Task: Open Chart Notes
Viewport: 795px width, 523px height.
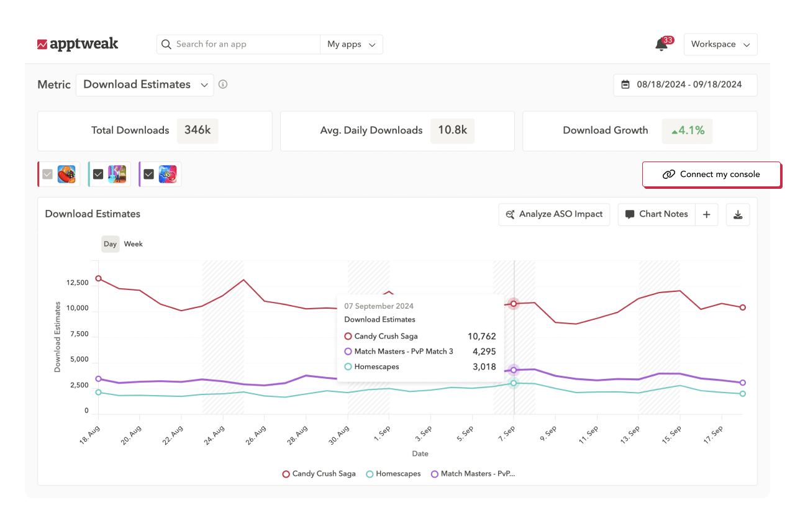Action: tap(656, 214)
